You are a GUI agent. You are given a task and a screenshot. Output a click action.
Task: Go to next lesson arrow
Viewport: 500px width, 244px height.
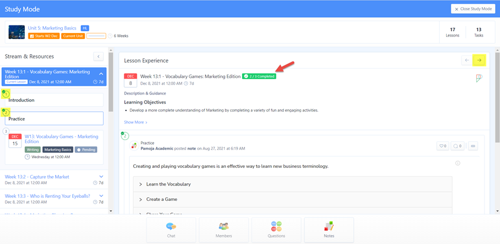click(479, 60)
